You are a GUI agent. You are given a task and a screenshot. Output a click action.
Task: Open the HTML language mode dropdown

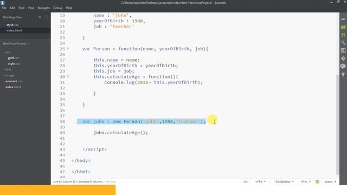click(306, 181)
